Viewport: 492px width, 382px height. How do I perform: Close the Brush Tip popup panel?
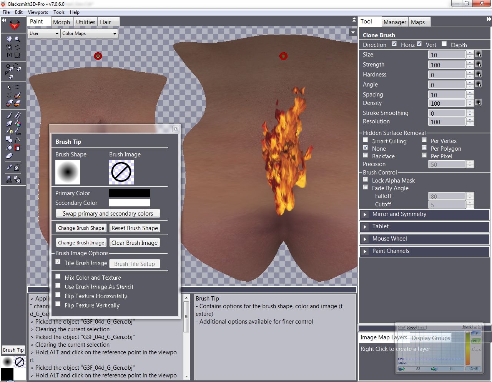(176, 129)
